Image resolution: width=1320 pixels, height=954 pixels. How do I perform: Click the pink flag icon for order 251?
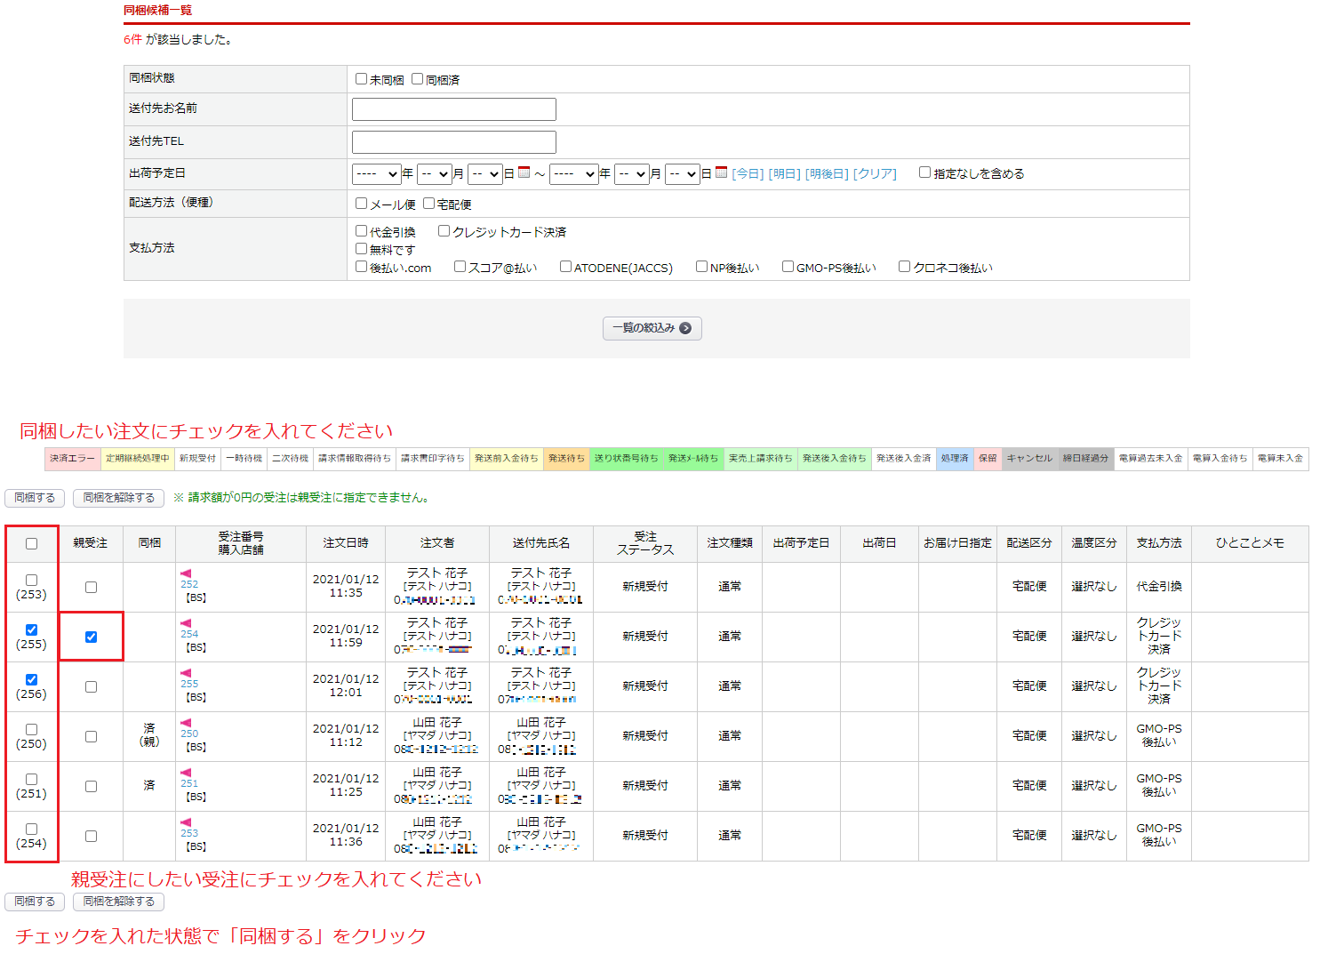click(x=186, y=773)
